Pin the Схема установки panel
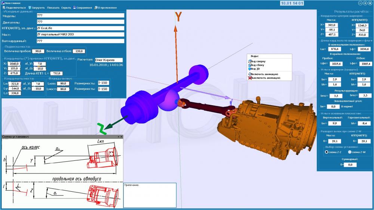Screen dimensions: 374x210 [x=118, y=137]
